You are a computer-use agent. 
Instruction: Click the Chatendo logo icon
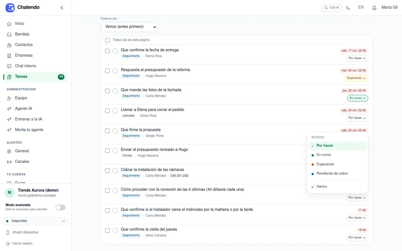coord(10,8)
